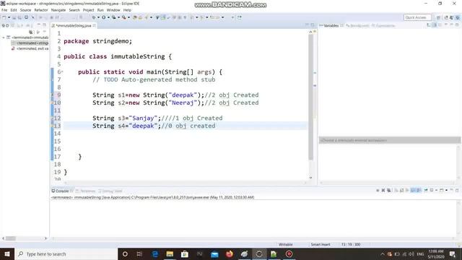Click the Writable status bar entry
This screenshot has width=462, height=260.
(286, 244)
